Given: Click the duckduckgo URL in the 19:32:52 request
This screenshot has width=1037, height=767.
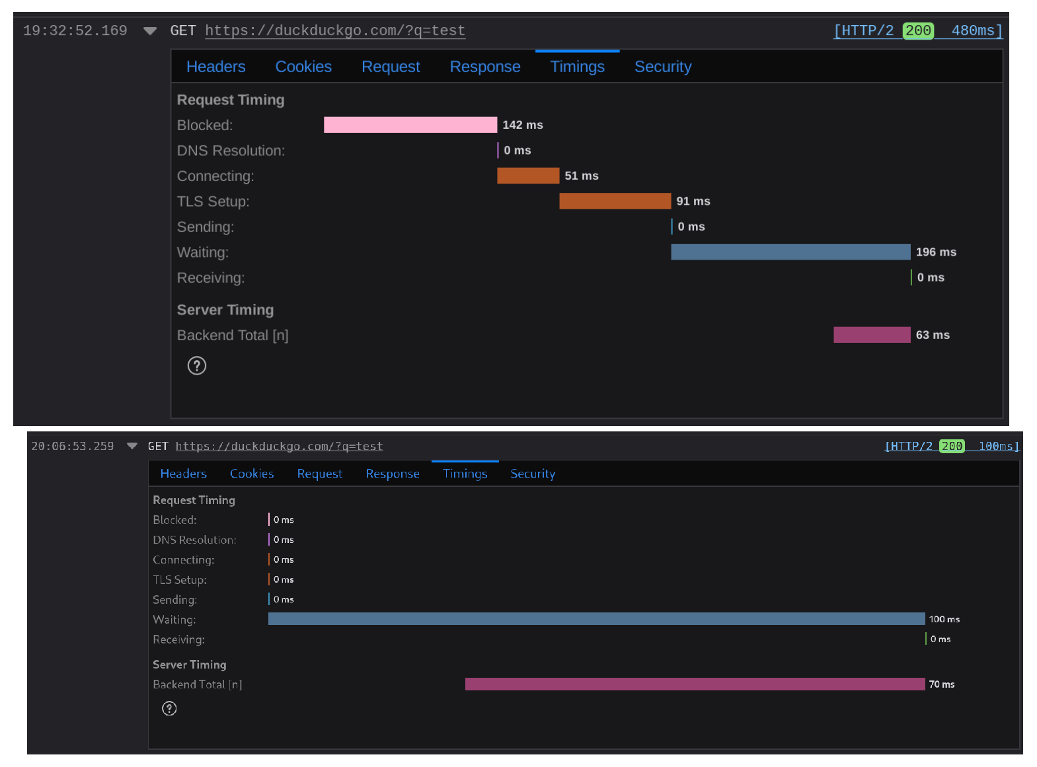Looking at the screenshot, I should click(334, 31).
